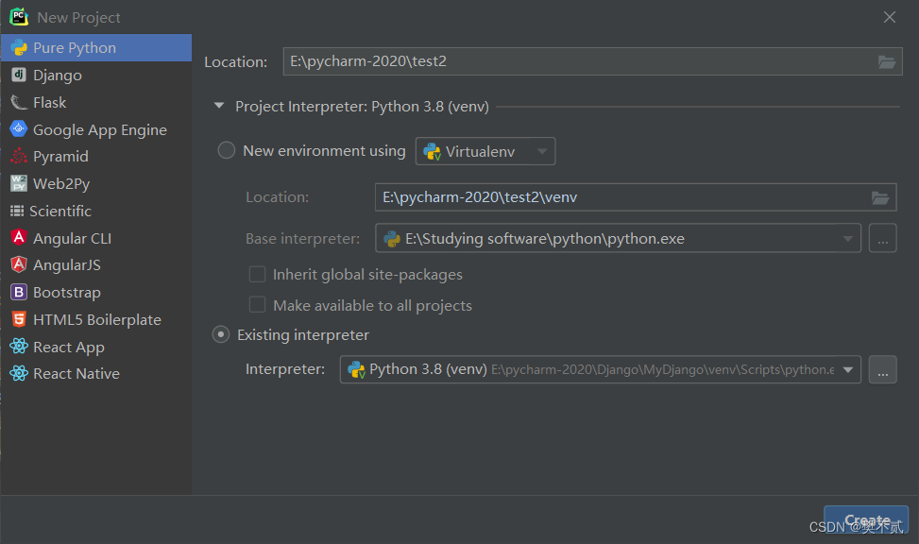Select the Django project type icon
This screenshot has height=544, width=919.
(19, 75)
